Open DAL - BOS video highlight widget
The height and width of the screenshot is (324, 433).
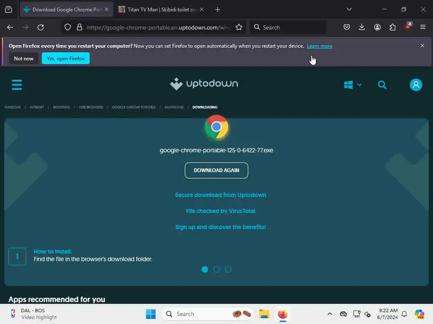point(33,314)
